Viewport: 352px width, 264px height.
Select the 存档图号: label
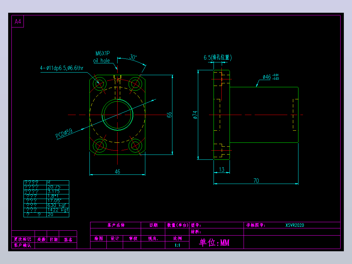click(x=256, y=225)
